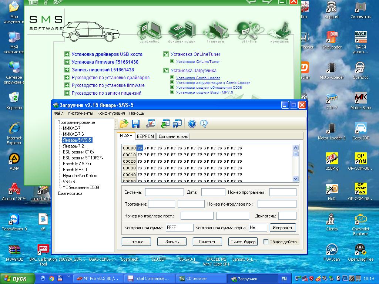Open off-line globe icon in SMS window
Viewport: 379px width, 284px height.
click(249, 32)
